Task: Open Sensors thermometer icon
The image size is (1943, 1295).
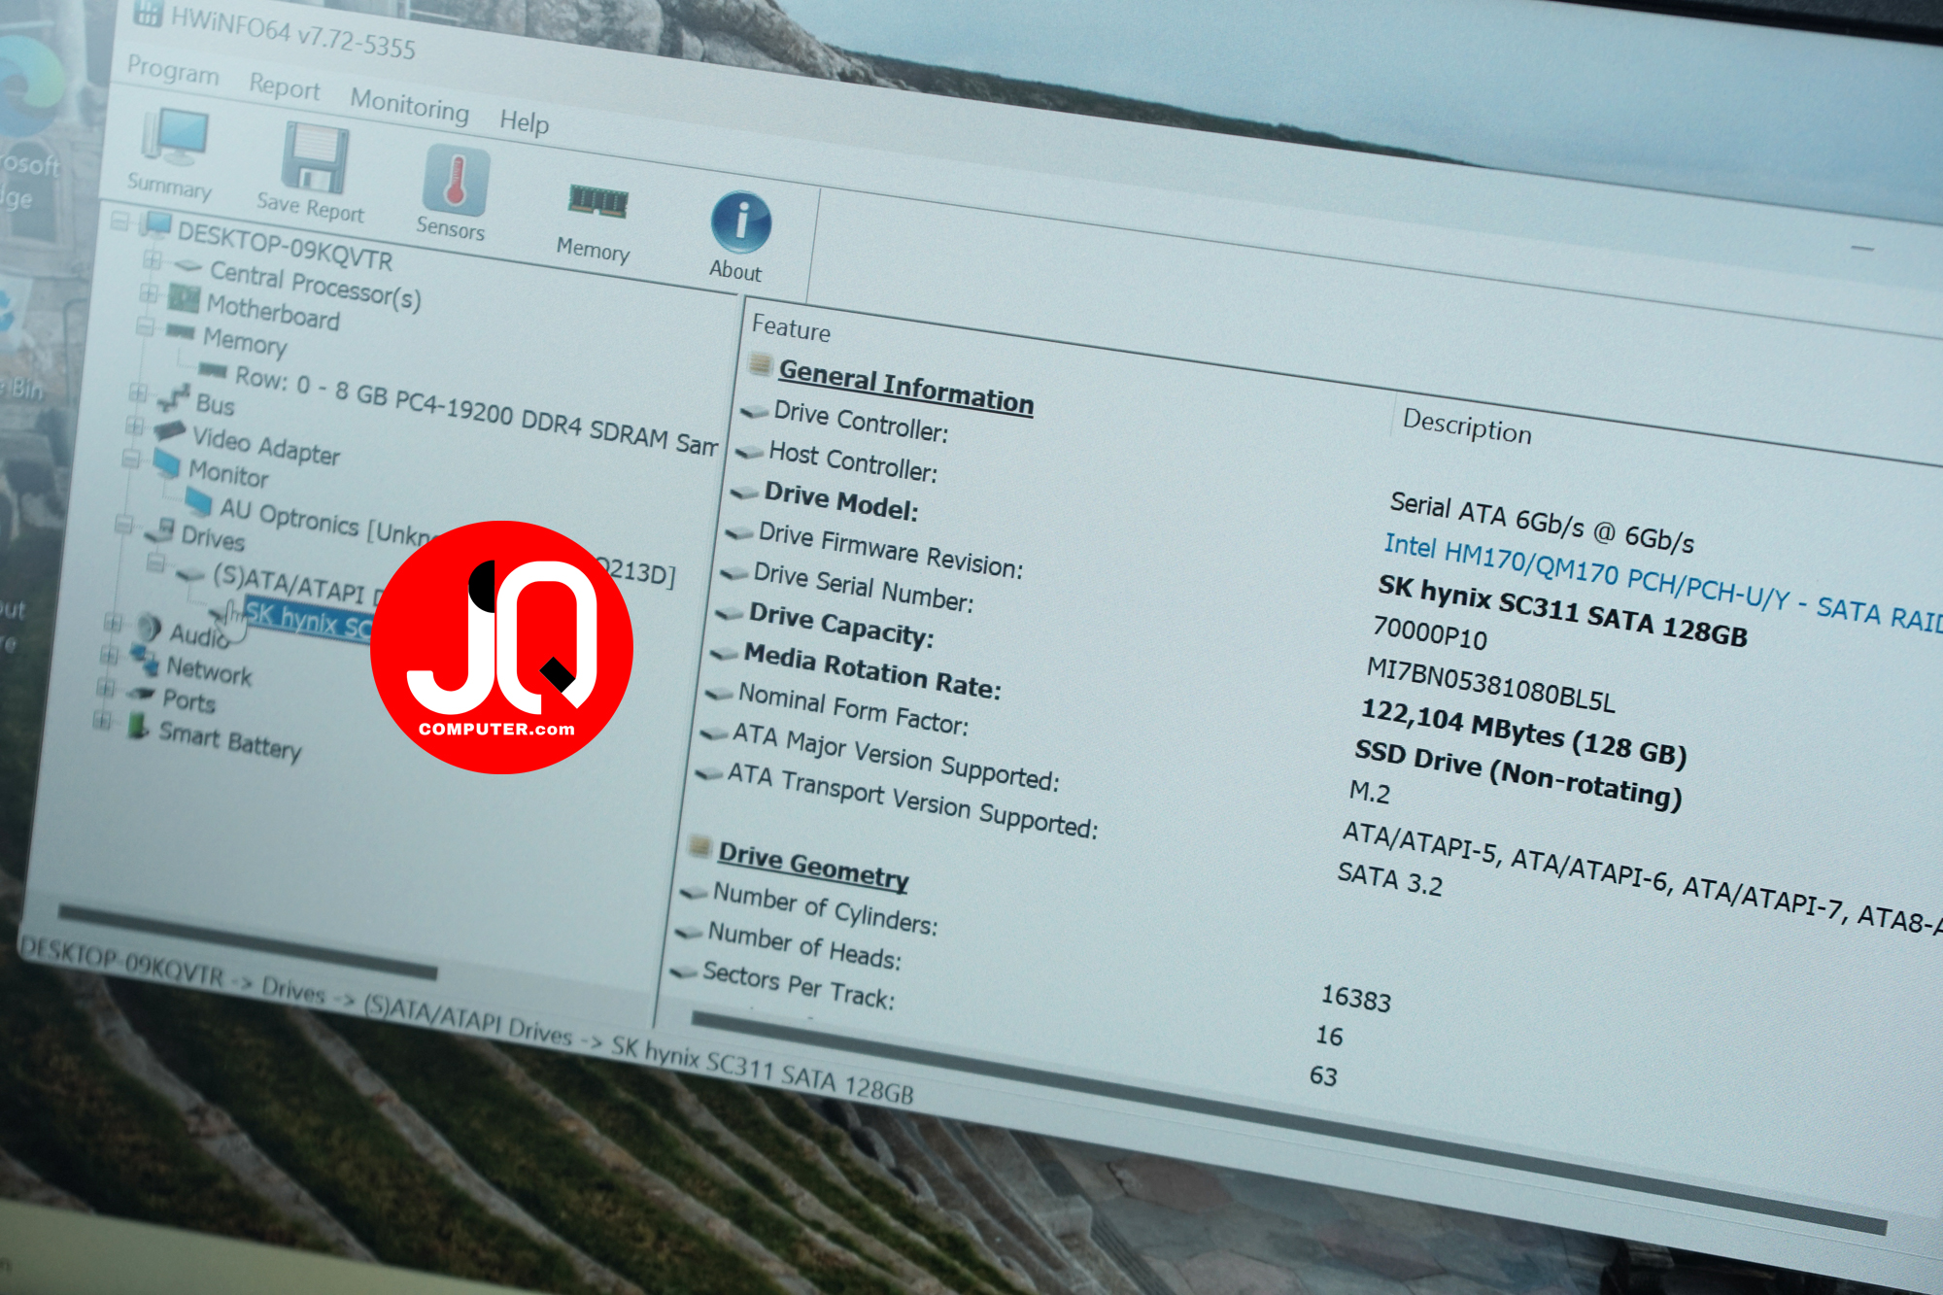Action: 455,180
